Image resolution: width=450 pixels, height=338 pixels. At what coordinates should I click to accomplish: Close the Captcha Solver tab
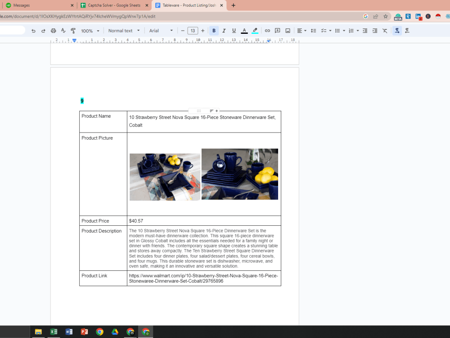147,5
